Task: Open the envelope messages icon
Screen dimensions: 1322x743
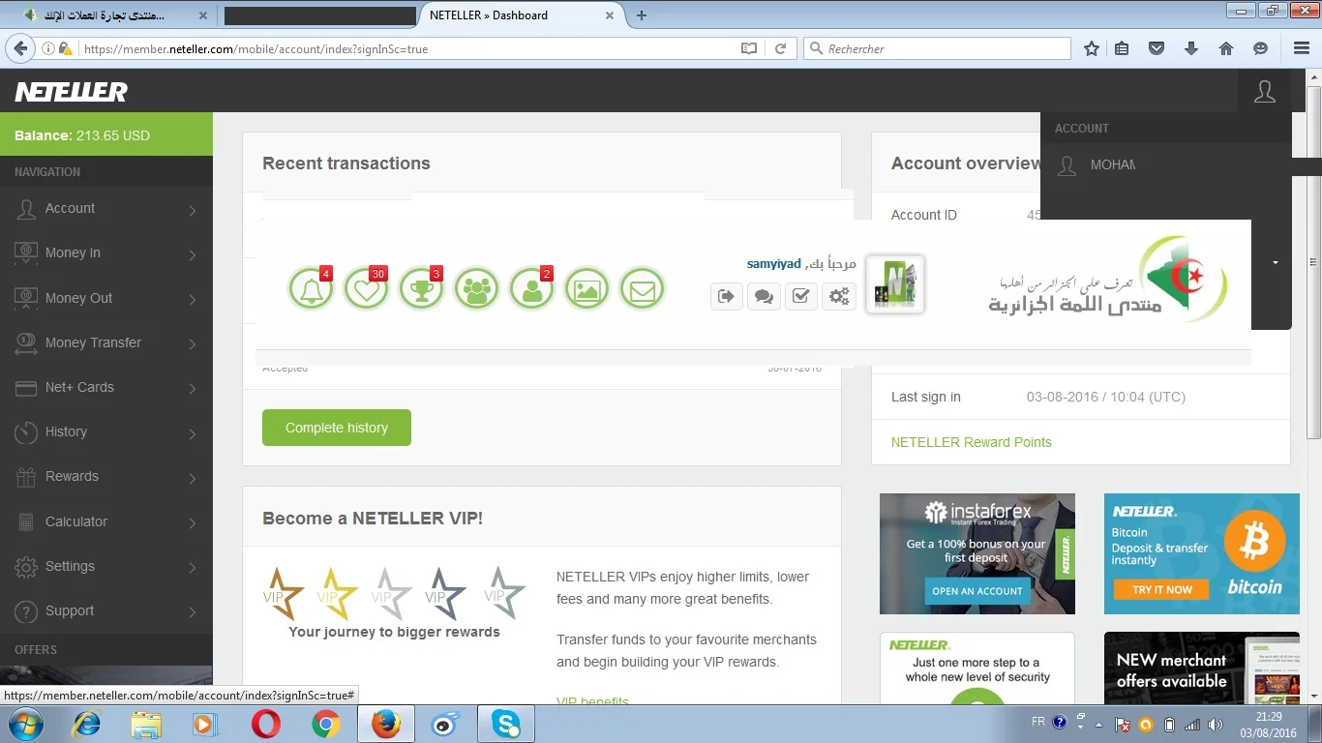Action: click(642, 288)
